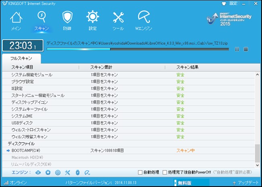Click the wrench-cross engine icon
Viewport: 262px width, 187px height.
point(67,172)
